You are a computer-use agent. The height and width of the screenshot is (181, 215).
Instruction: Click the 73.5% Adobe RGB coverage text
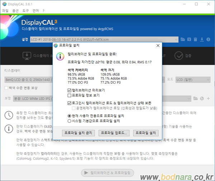pos(81,78)
